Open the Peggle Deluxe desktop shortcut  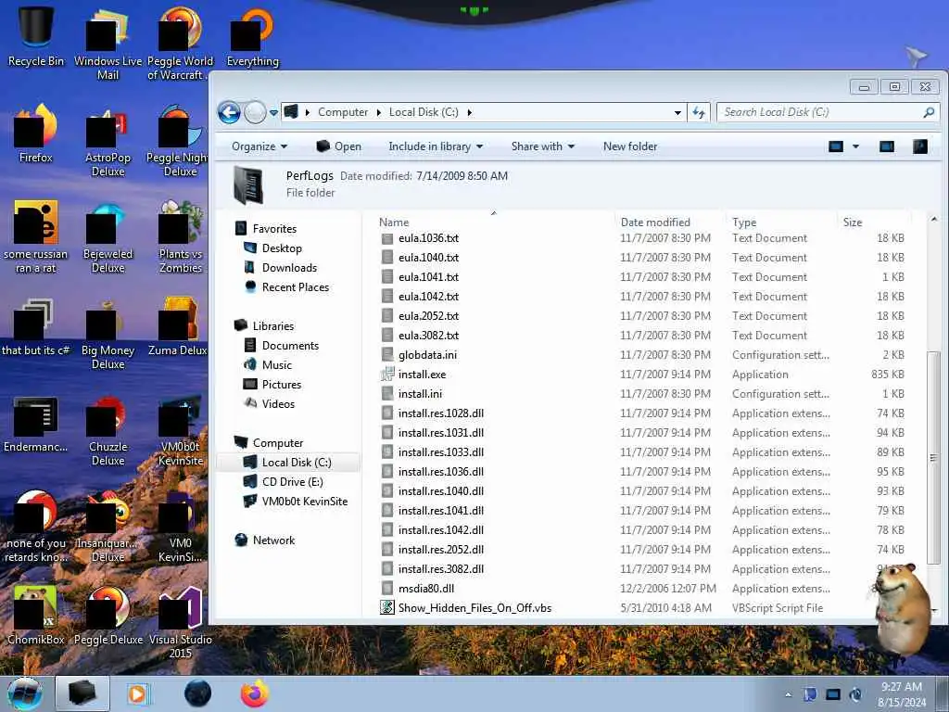click(108, 615)
